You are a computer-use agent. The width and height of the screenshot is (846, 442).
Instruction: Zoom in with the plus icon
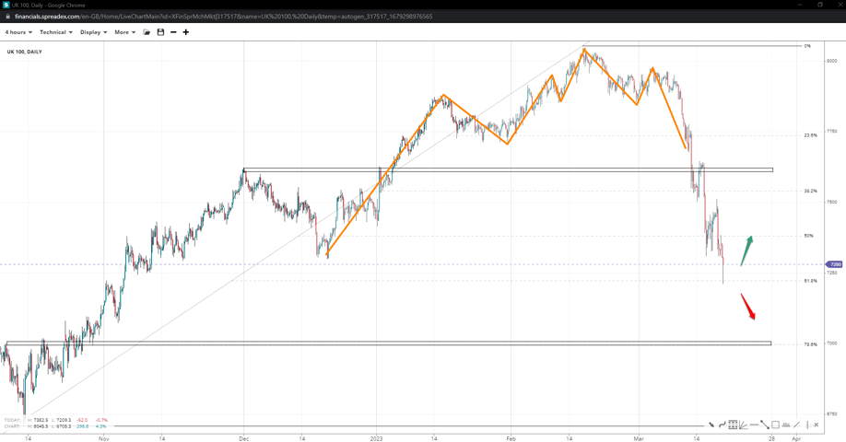coord(186,32)
